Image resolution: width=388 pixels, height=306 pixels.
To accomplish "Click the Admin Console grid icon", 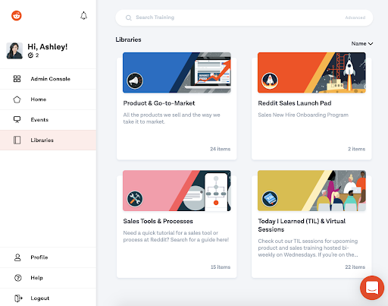I will [x=17, y=79].
